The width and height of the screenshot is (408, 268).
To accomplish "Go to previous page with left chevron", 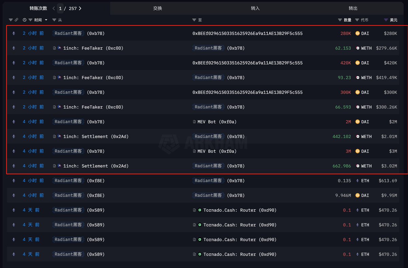I will [54, 8].
